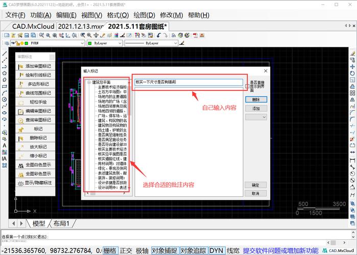The image size is (357, 255).
Task: Toggle 栅格 grid mode in status bar
Action: [x=110, y=250]
